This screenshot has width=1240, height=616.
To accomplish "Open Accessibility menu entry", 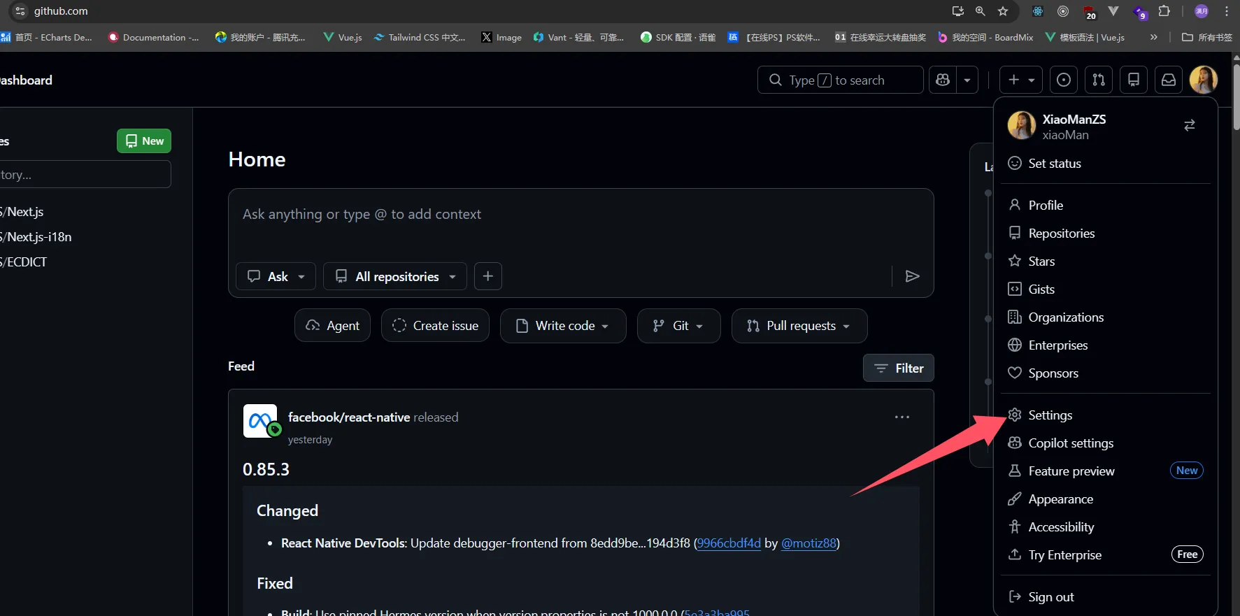I will pos(1106,527).
